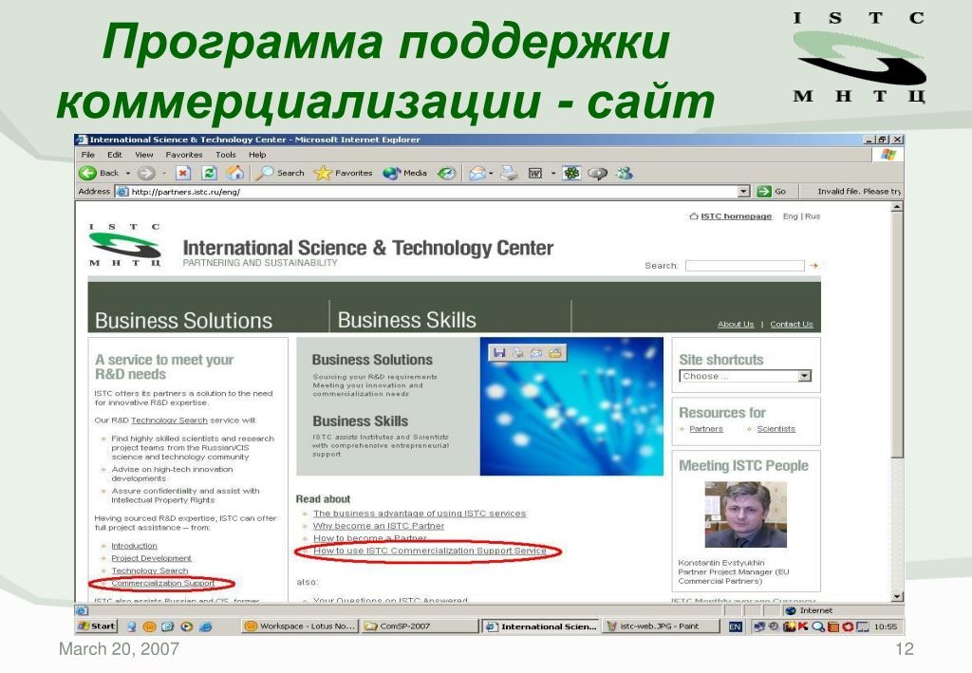Viewport: 972px width, 673px height.
Task: Click Konstantin Evstyukhin's photo
Action: 746,515
